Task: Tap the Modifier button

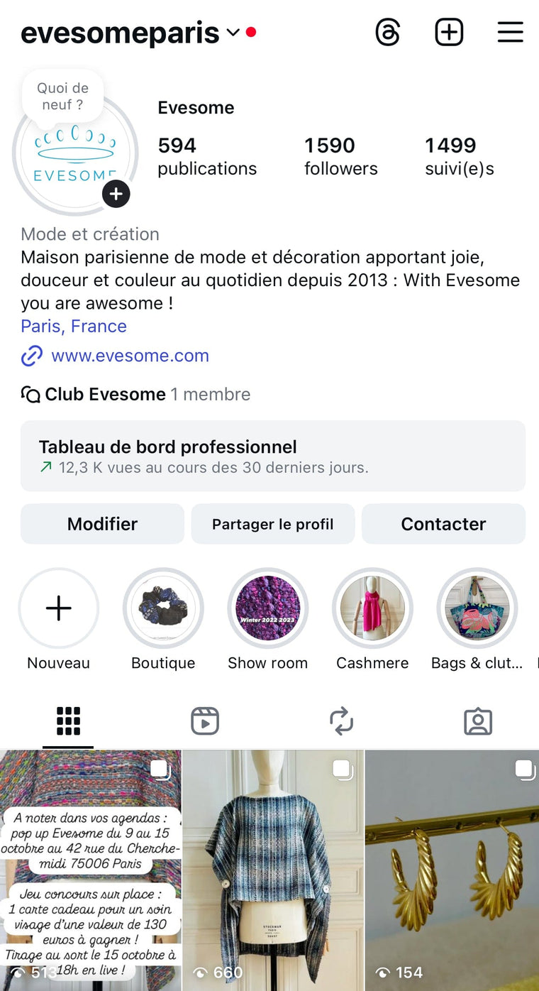Action: [102, 524]
